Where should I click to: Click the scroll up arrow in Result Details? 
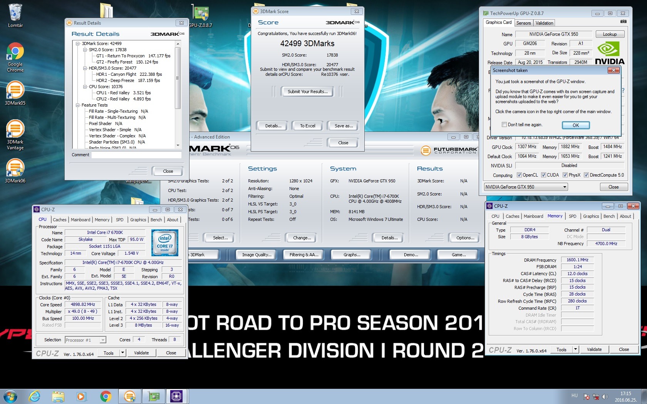tap(178, 44)
